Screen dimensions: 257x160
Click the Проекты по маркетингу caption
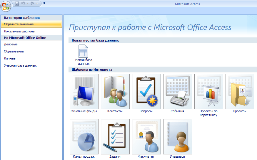[x=208, y=113]
